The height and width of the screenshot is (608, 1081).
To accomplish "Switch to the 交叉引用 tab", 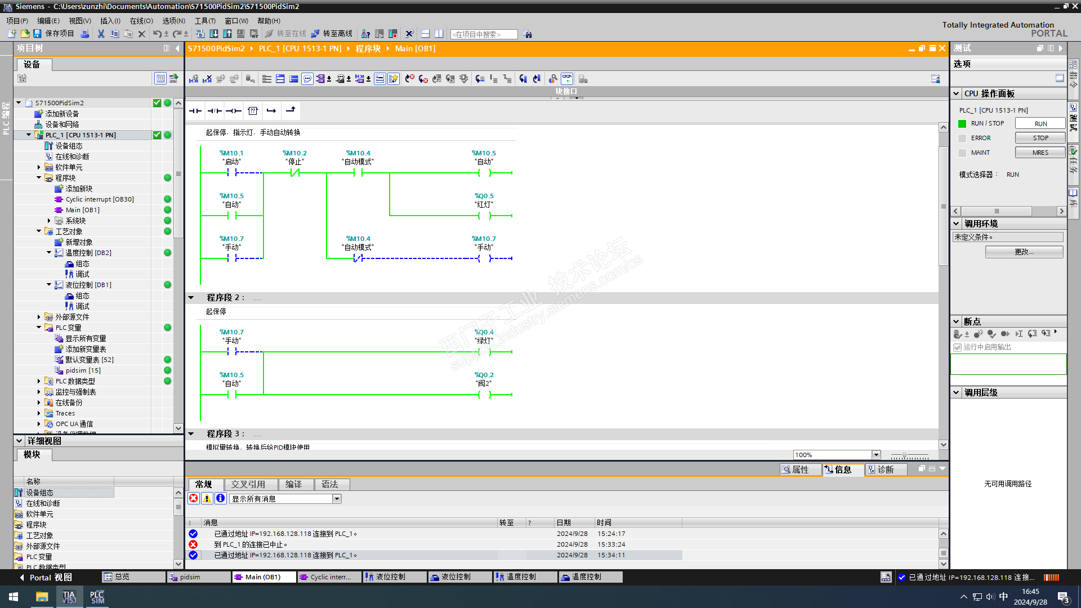I will tap(248, 484).
